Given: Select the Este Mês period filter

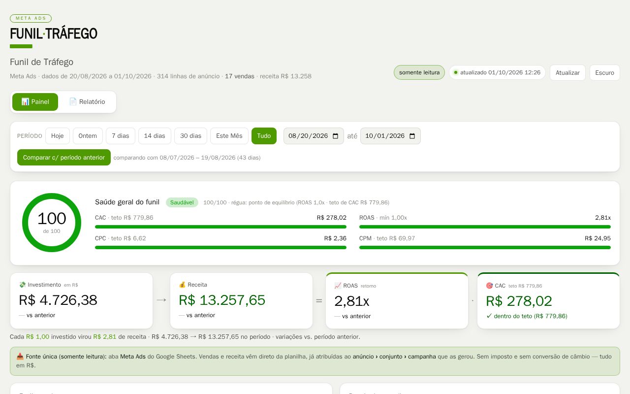Looking at the screenshot, I should 229,136.
